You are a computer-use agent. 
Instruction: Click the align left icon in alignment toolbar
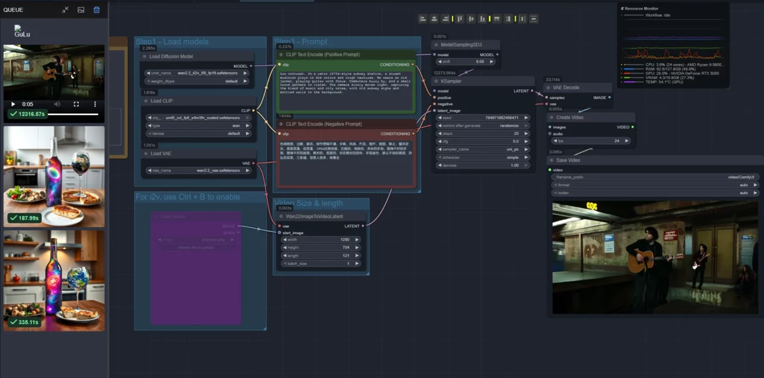tap(423, 19)
